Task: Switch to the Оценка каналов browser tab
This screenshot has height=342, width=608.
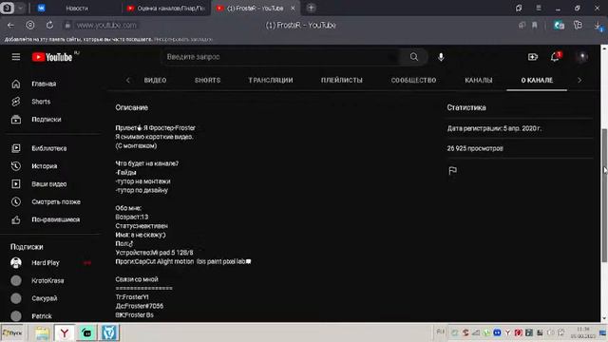Action: click(167, 9)
